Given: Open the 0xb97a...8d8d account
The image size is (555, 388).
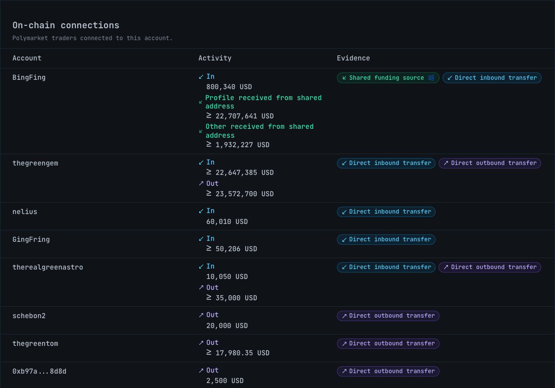Looking at the screenshot, I should (39, 371).
